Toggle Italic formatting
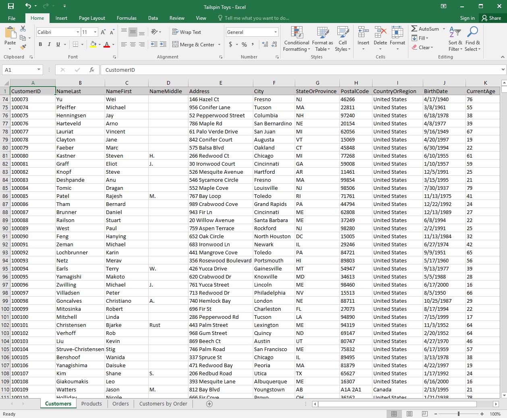Viewport: 507px width, 418px height. [49, 45]
